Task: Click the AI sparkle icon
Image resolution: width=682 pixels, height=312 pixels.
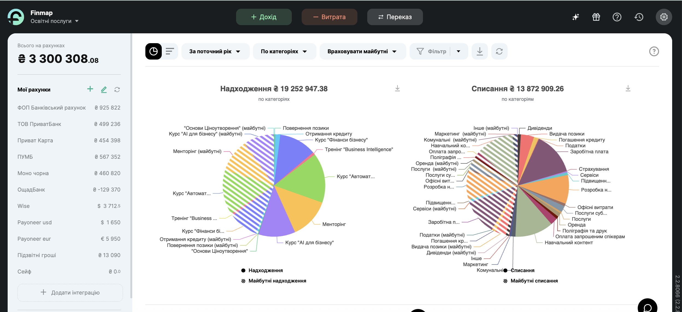Action: 575,17
